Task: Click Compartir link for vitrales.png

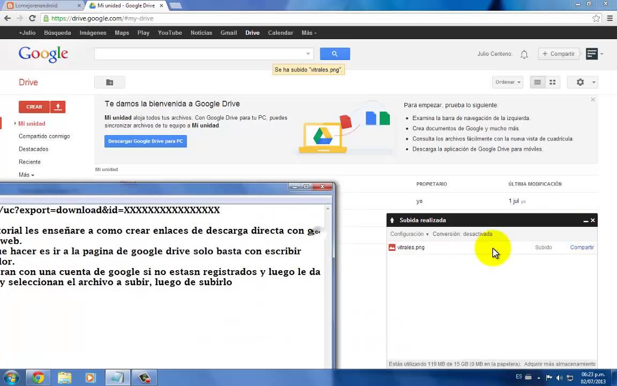Action: pyautogui.click(x=582, y=247)
